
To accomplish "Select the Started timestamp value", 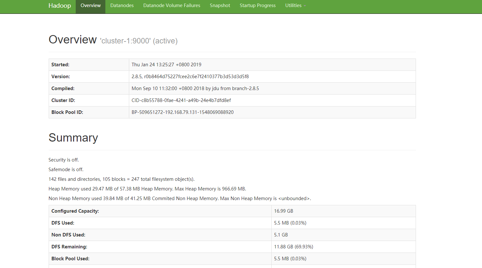I will pyautogui.click(x=166, y=65).
